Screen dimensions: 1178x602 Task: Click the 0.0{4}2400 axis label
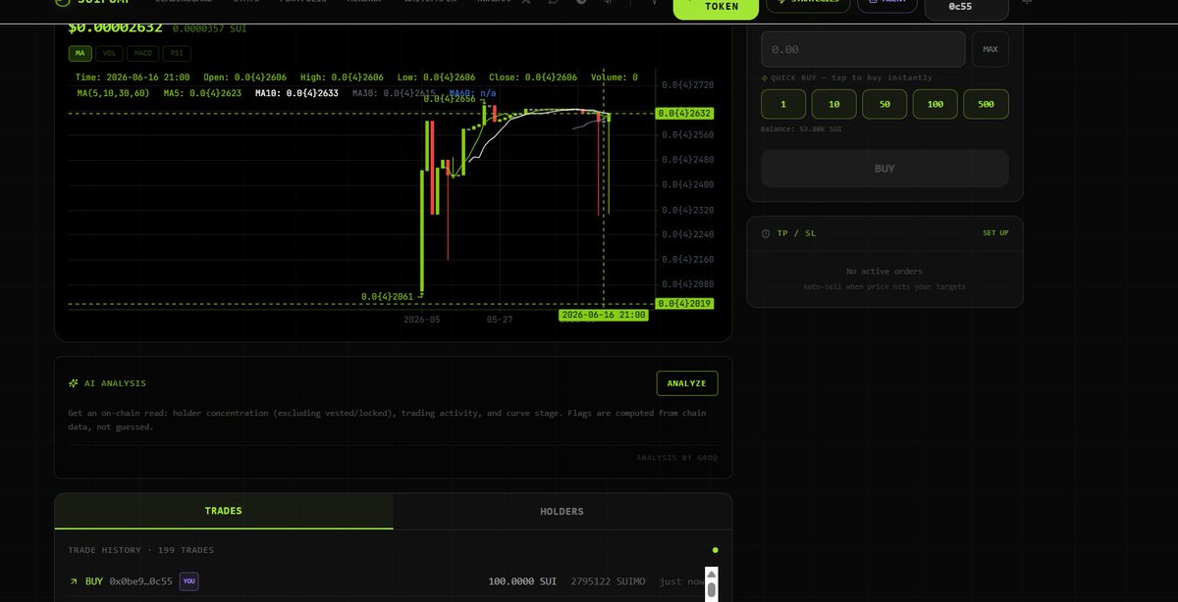click(687, 184)
